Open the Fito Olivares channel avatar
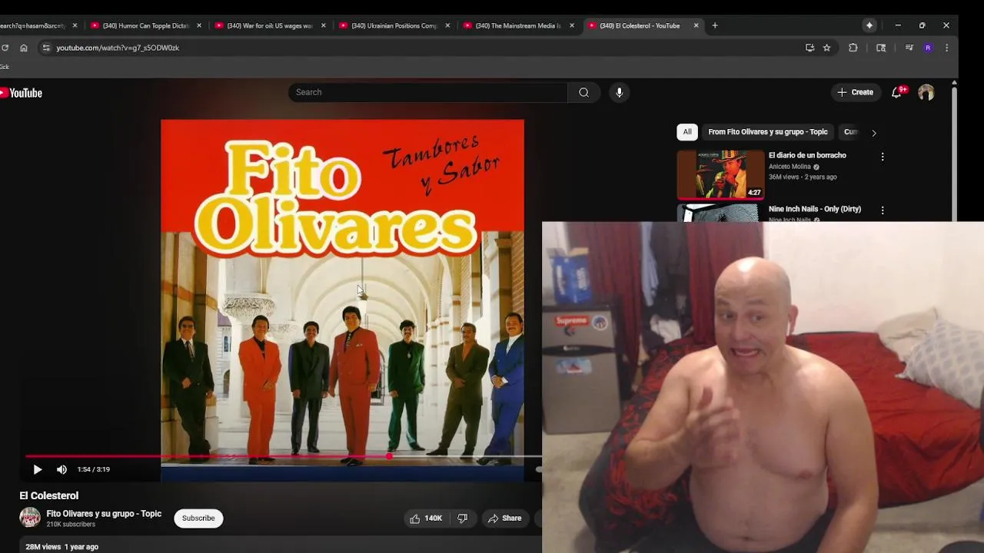This screenshot has width=984, height=553. (x=30, y=518)
